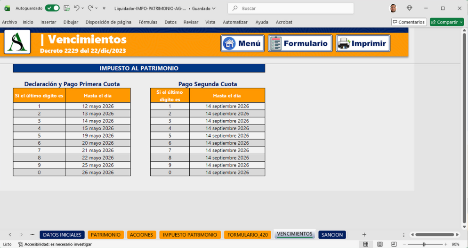Screen dimensions: 468x248
Task: Click the IMPUESTO AL PATRIMONIO header
Action: (x=139, y=68)
